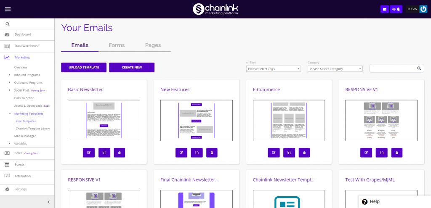Image resolution: width=431 pixels, height=208 pixels.
Task: Switch to the Emails tab
Action: pyautogui.click(x=80, y=45)
